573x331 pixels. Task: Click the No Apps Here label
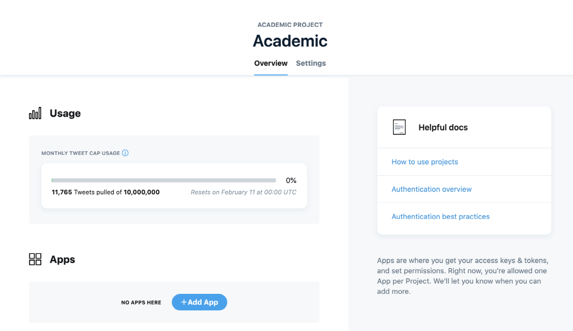[141, 302]
